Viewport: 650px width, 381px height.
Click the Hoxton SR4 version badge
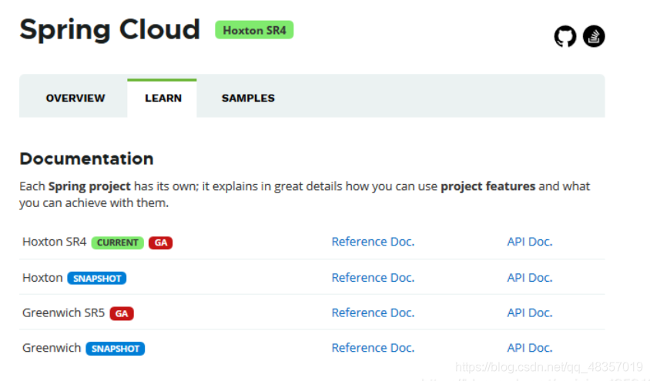pos(254,30)
